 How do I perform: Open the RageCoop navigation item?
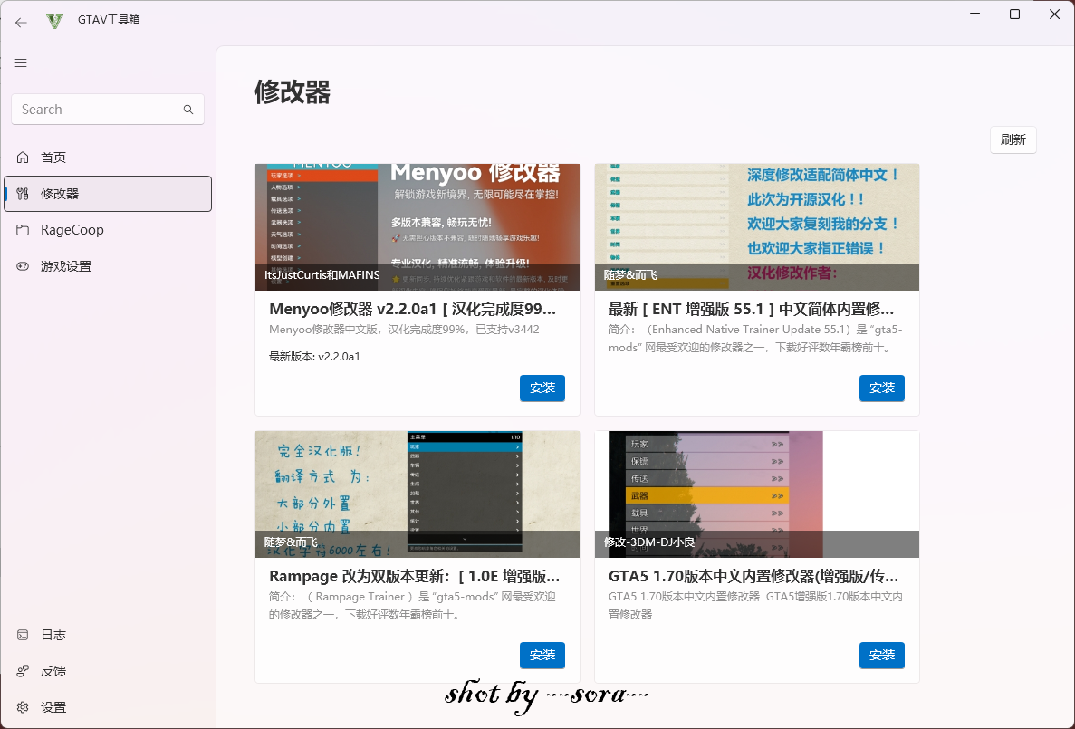[108, 230]
